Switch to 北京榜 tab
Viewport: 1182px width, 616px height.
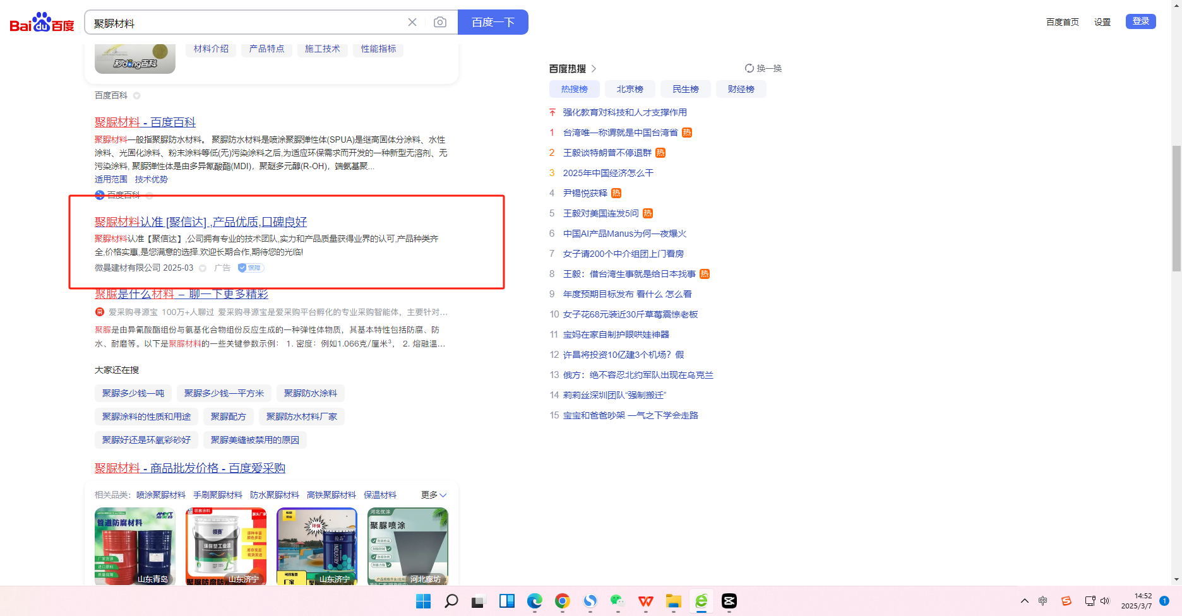pyautogui.click(x=630, y=89)
